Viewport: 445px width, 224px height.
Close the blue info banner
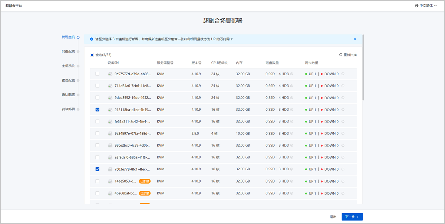click(x=355, y=39)
